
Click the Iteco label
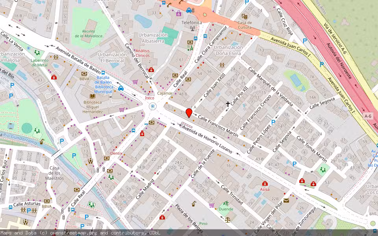point(150,98)
